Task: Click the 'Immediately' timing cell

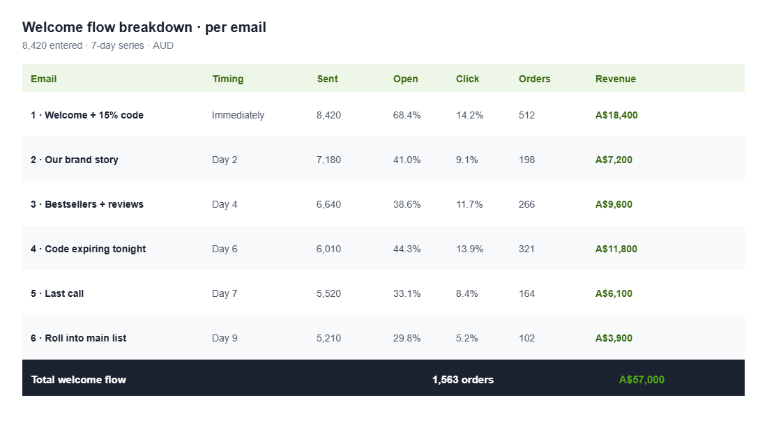Action: [x=238, y=115]
